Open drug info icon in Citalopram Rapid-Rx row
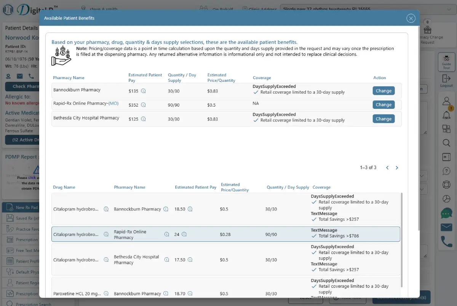The image size is (457, 306). [106, 234]
